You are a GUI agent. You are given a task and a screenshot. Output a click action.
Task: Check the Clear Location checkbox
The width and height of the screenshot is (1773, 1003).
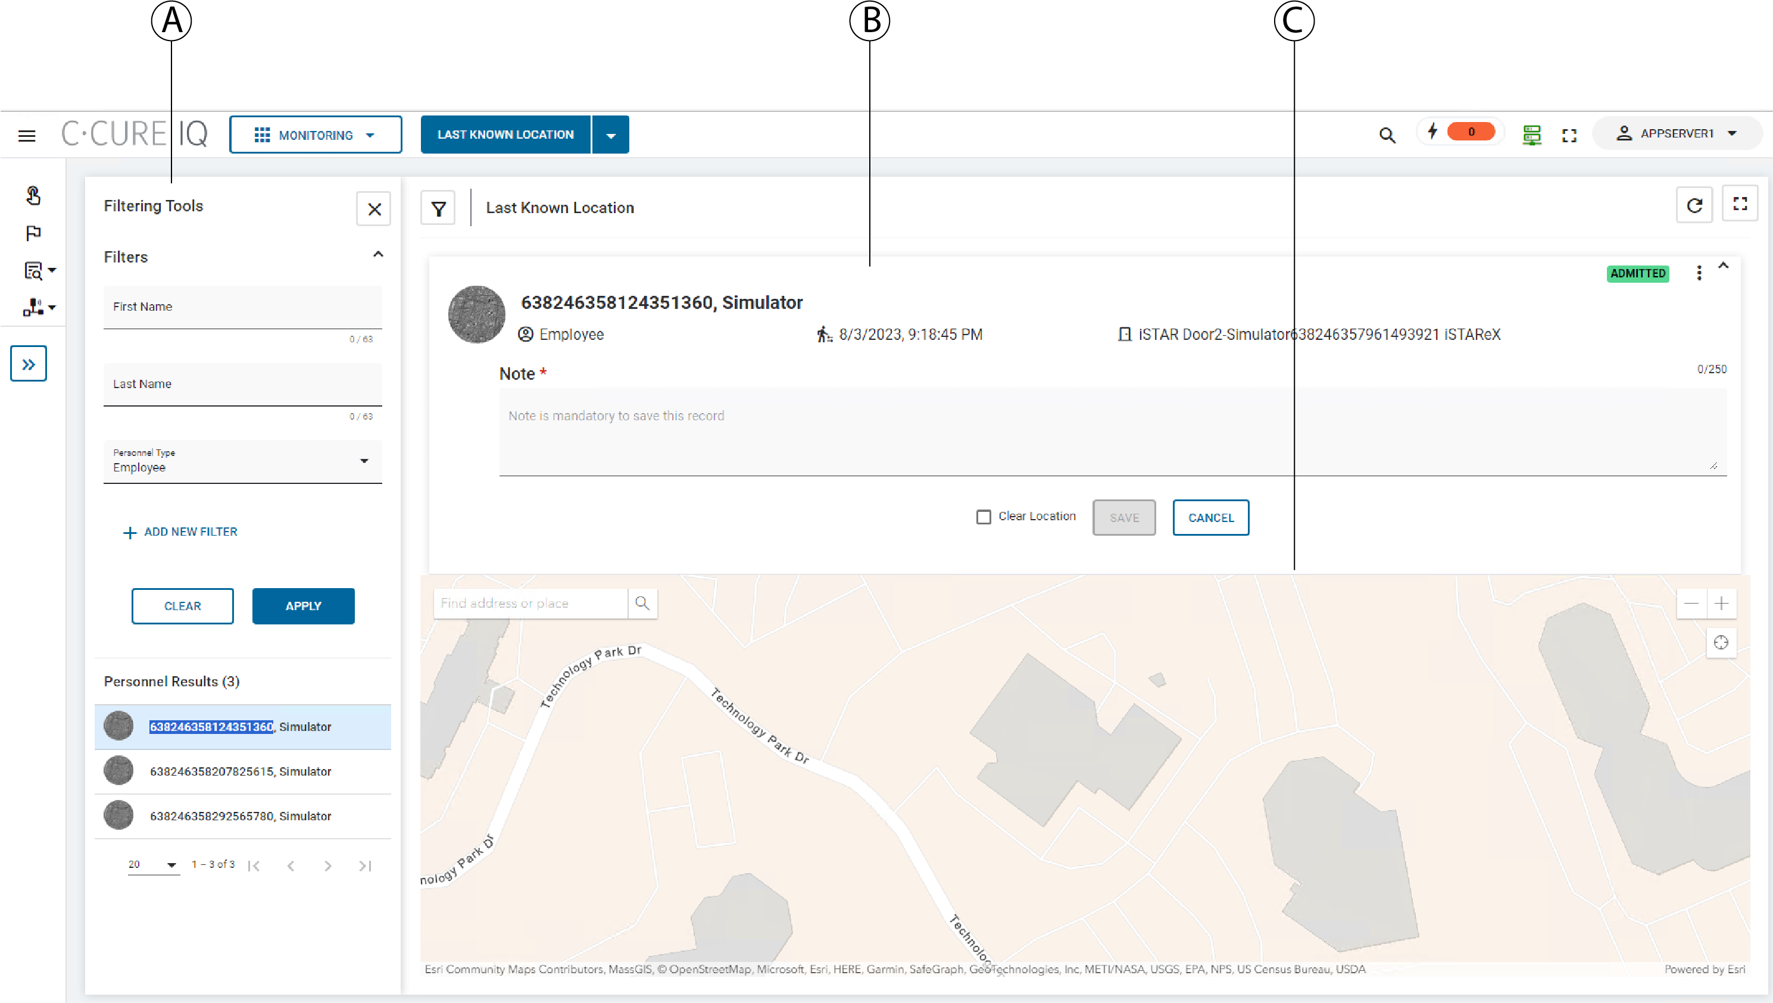[983, 517]
